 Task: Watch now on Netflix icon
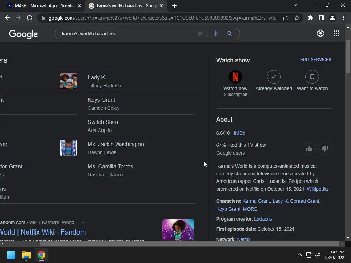235,77
